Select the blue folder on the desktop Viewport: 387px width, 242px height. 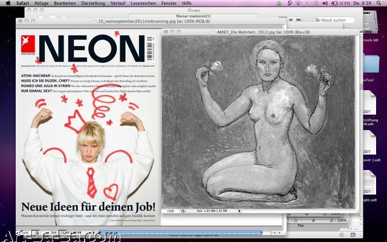(x=371, y=64)
